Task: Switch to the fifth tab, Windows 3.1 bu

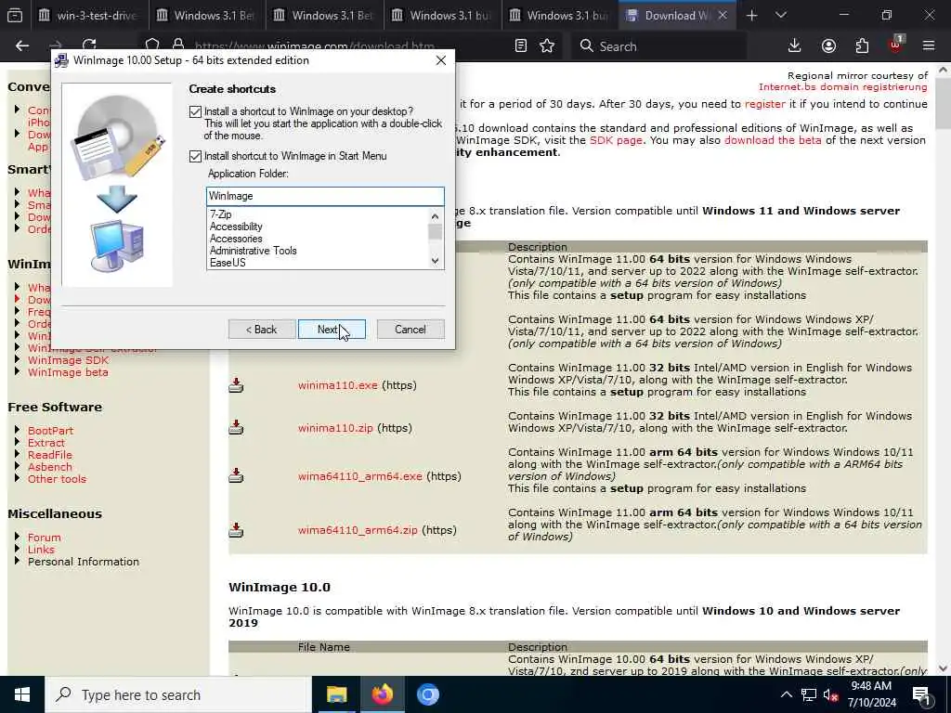Action: click(560, 15)
